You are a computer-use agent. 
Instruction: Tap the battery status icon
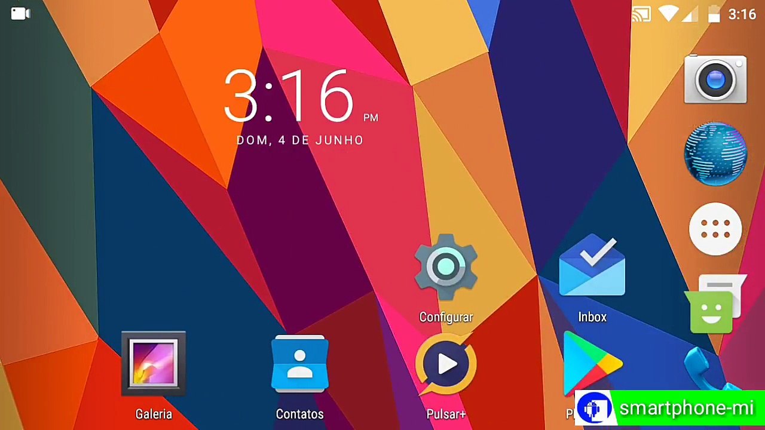(714, 14)
